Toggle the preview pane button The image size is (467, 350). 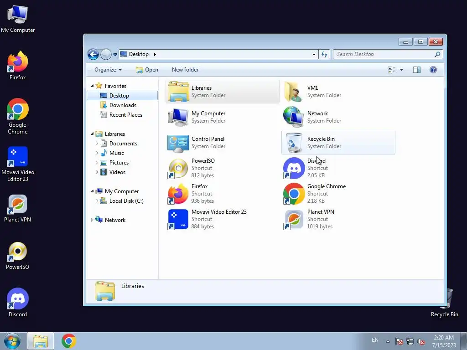coord(417,70)
